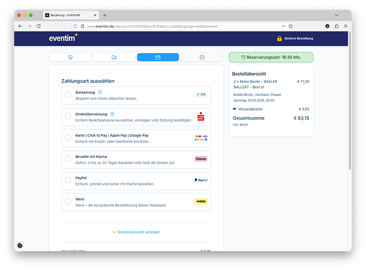Select Bankeinzug radio button
This screenshot has height=270, width=366.
tap(68, 95)
